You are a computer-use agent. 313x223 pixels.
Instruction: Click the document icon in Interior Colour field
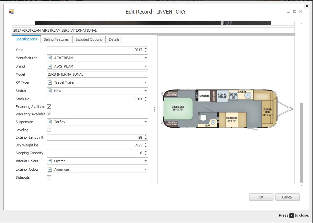50,161
